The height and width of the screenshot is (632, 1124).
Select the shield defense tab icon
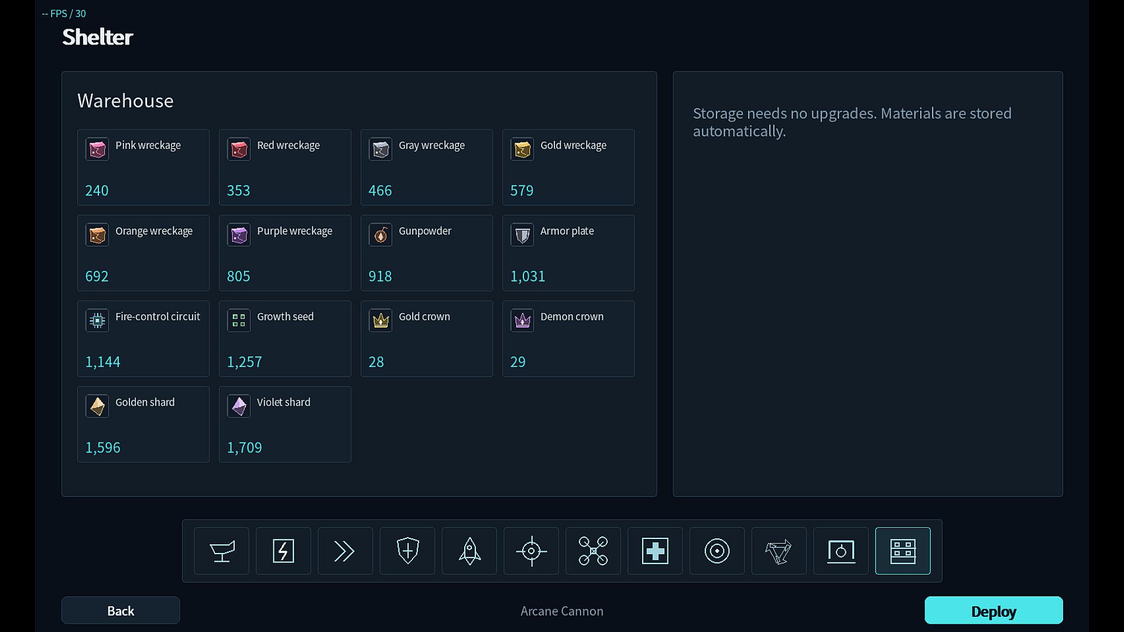pos(407,551)
